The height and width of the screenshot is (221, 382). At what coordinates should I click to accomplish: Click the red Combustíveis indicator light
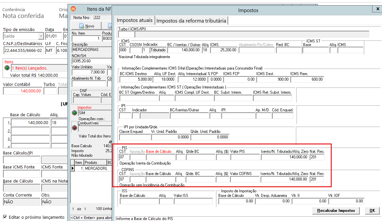coord(75,128)
